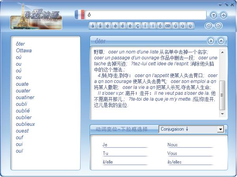Insert the é accent character
This screenshot has width=237, height=177.
point(107,26)
